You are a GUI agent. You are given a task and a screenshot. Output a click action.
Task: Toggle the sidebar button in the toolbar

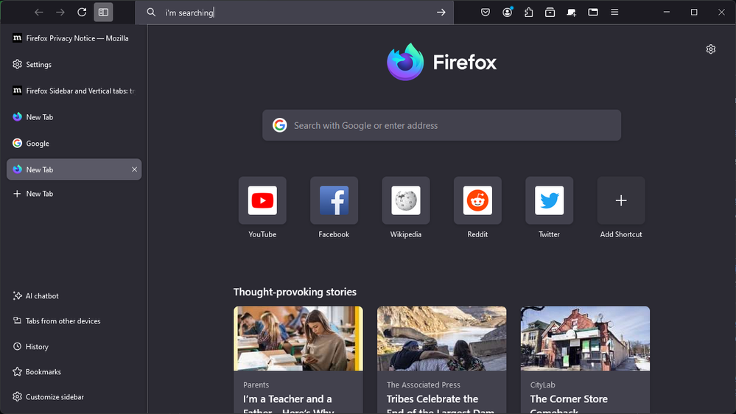(103, 13)
